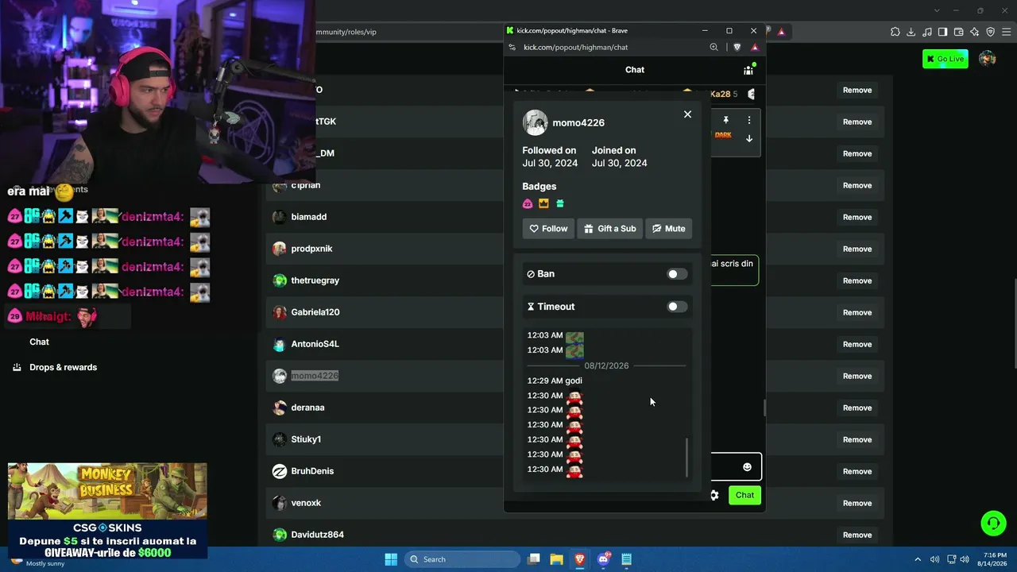Open the taskbar clock and date
Screen dimensions: 1017x572
[994, 559]
